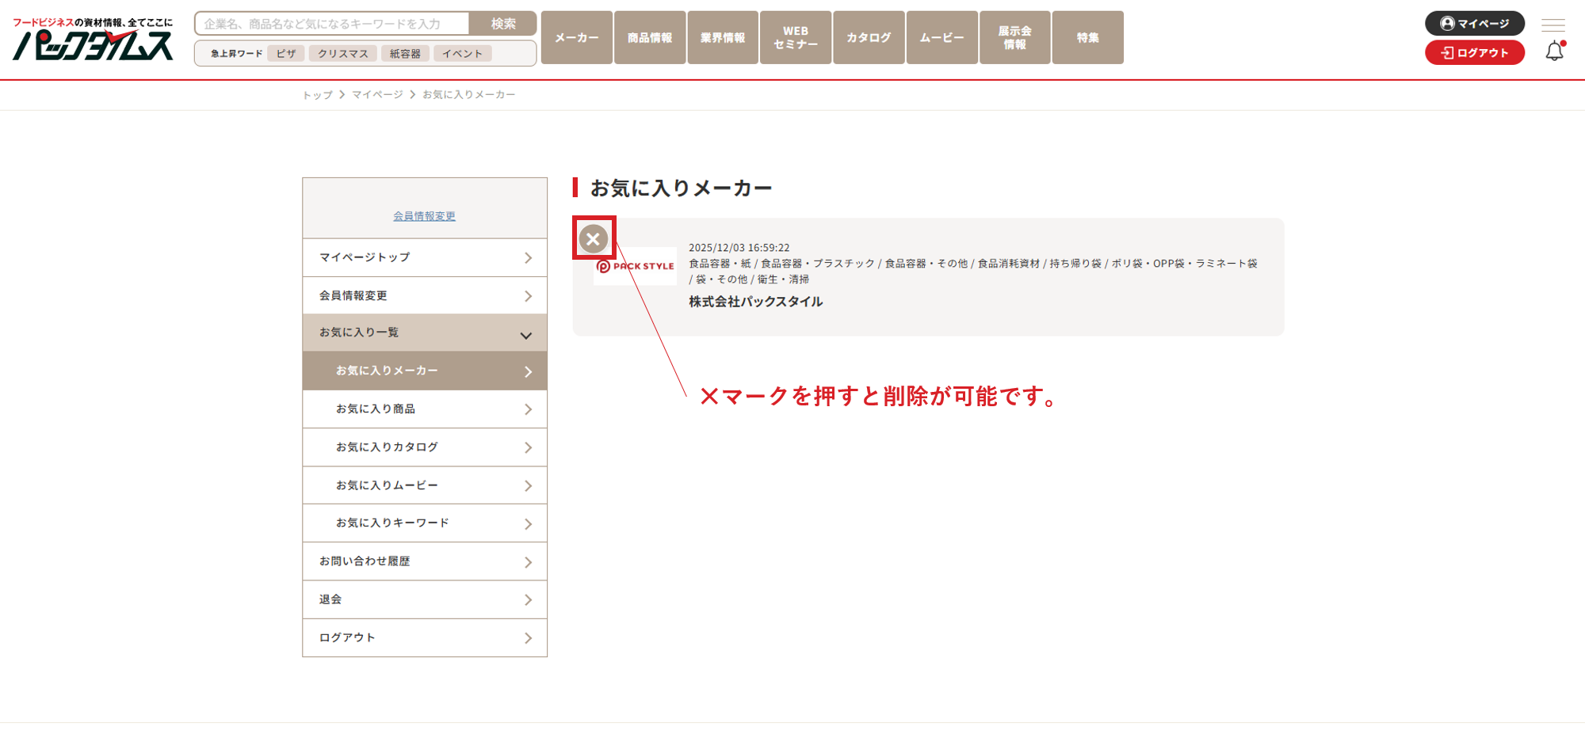Open お気に入りカタログ in sidebar
1585x753 pixels.
pyautogui.click(x=425, y=447)
